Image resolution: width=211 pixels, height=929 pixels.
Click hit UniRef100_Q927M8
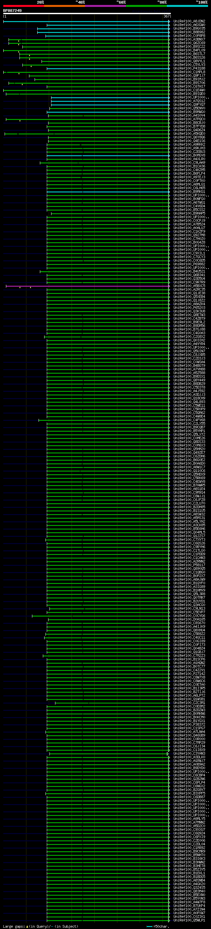[x=189, y=235]
